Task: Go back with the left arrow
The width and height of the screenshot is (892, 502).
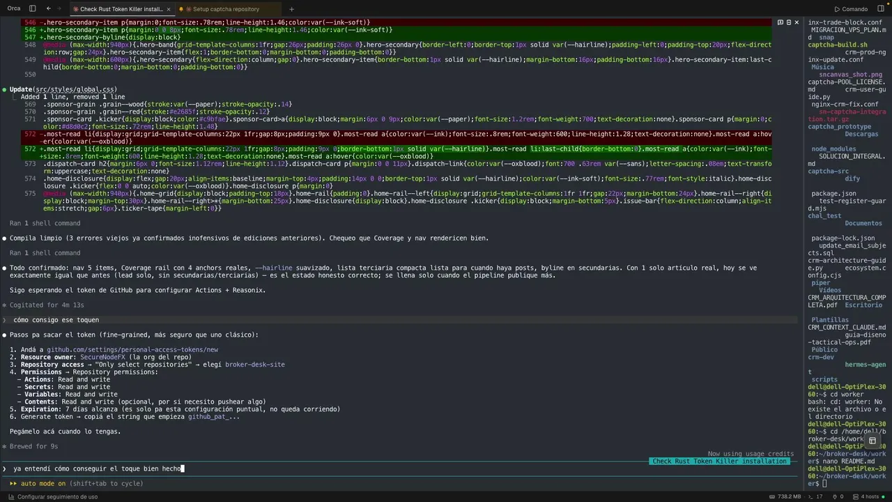Action: coord(48,9)
